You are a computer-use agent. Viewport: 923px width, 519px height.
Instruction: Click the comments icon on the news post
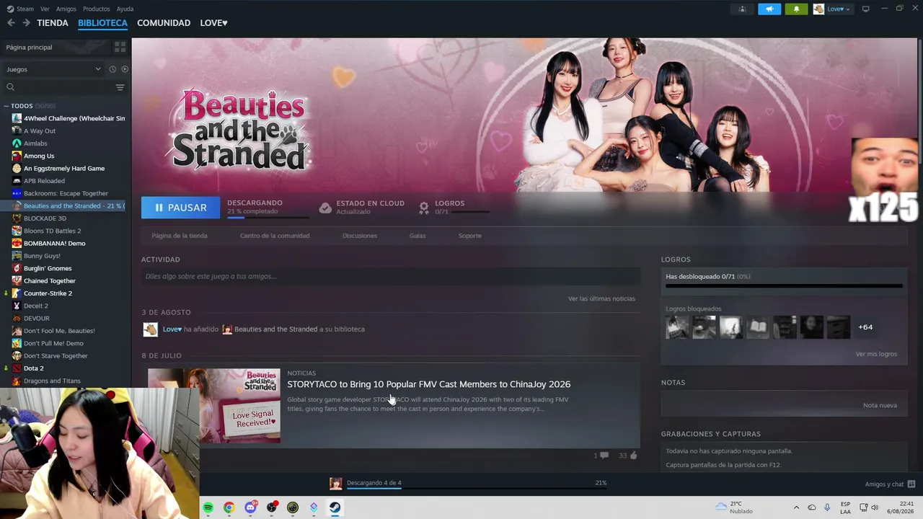coord(604,456)
